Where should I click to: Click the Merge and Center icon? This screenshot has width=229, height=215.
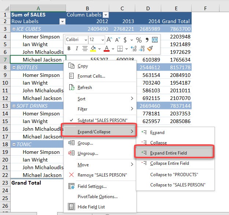pyautogui.click(x=155, y=40)
